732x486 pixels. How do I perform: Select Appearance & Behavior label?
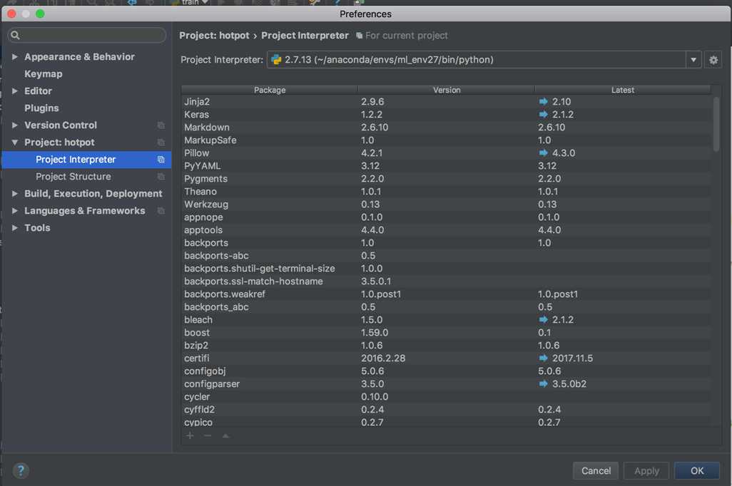(79, 56)
